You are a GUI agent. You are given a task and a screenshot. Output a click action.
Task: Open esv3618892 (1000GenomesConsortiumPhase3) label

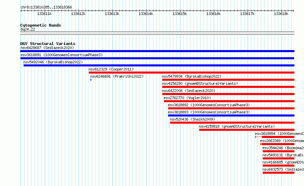pos(209,105)
